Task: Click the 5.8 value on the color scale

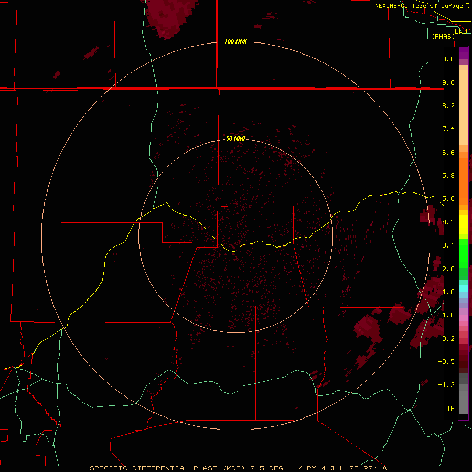Action: pos(448,176)
